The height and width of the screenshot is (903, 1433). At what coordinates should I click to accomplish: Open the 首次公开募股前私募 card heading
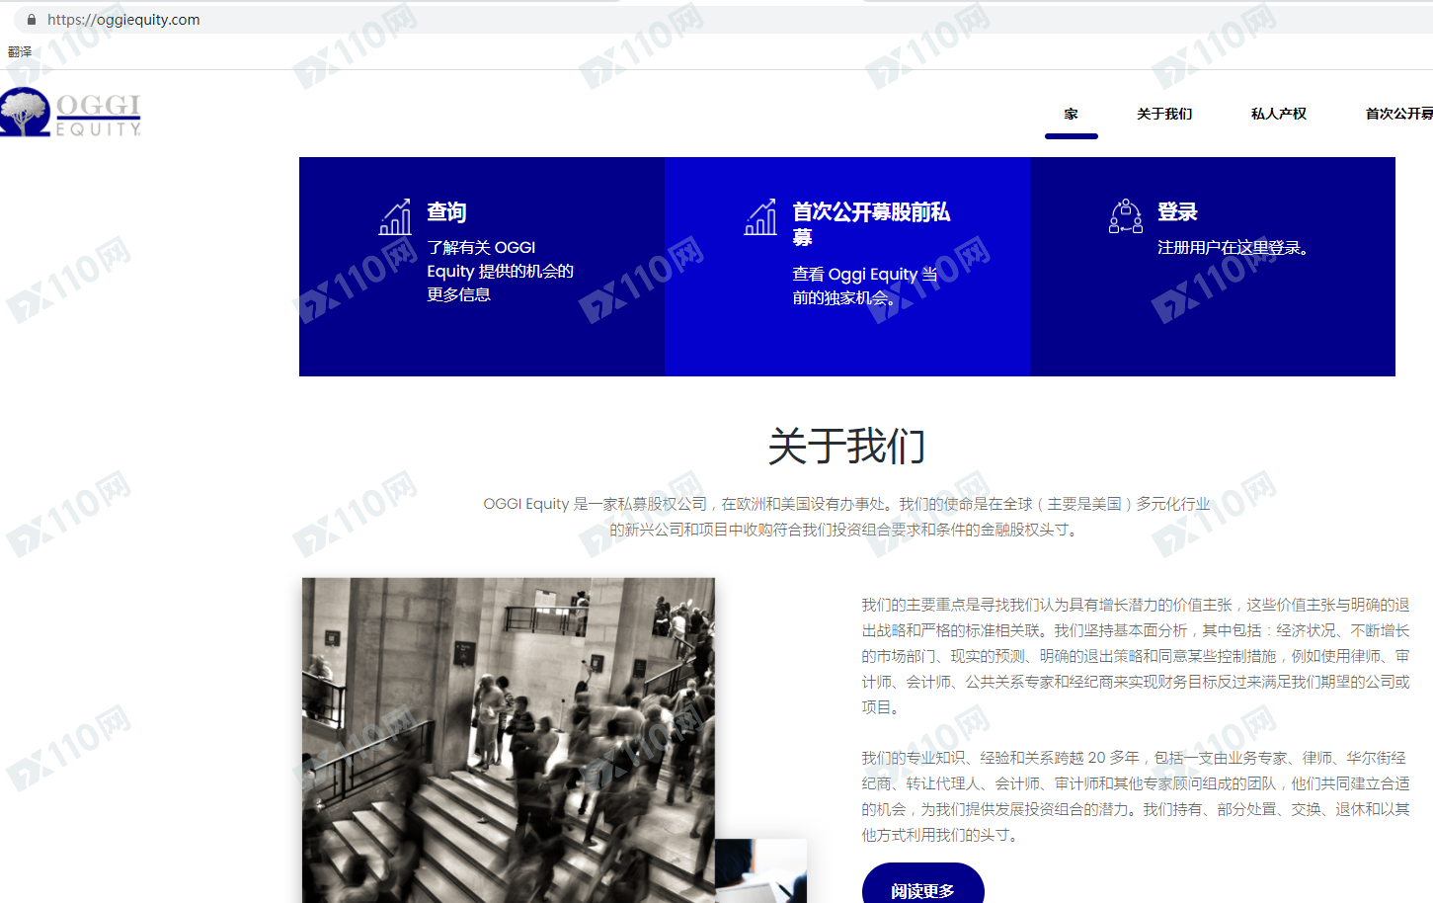871,224
